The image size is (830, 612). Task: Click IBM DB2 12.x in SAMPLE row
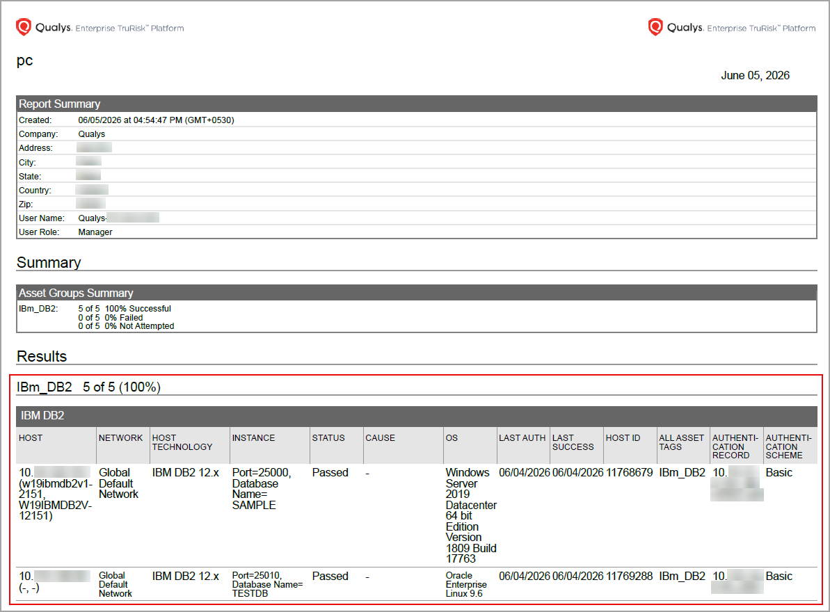tap(185, 472)
